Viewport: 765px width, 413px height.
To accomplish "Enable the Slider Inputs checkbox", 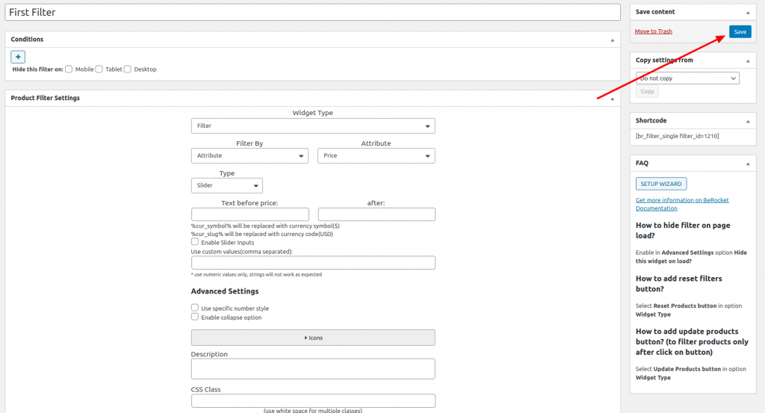I will 195,242.
